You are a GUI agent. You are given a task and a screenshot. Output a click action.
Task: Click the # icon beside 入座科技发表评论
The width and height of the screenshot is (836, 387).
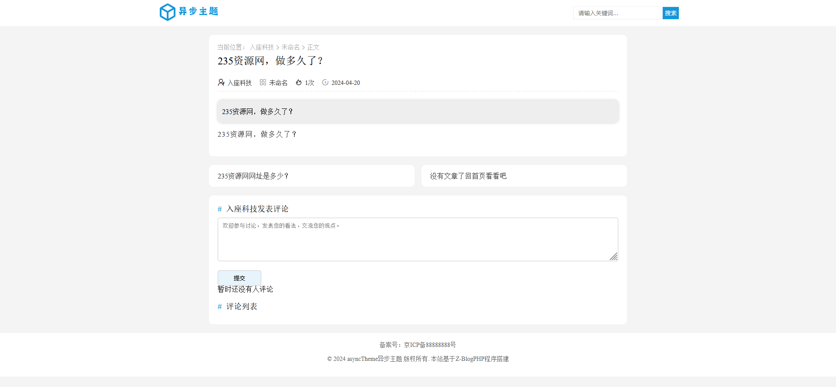pyautogui.click(x=220, y=209)
